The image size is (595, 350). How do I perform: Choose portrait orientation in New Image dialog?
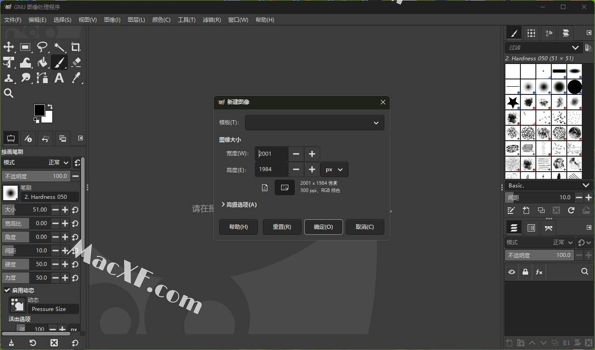click(x=265, y=187)
